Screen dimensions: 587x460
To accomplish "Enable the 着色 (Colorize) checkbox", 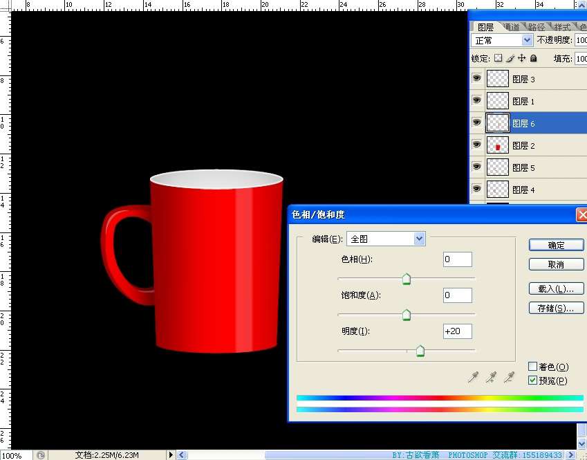I will [532, 367].
